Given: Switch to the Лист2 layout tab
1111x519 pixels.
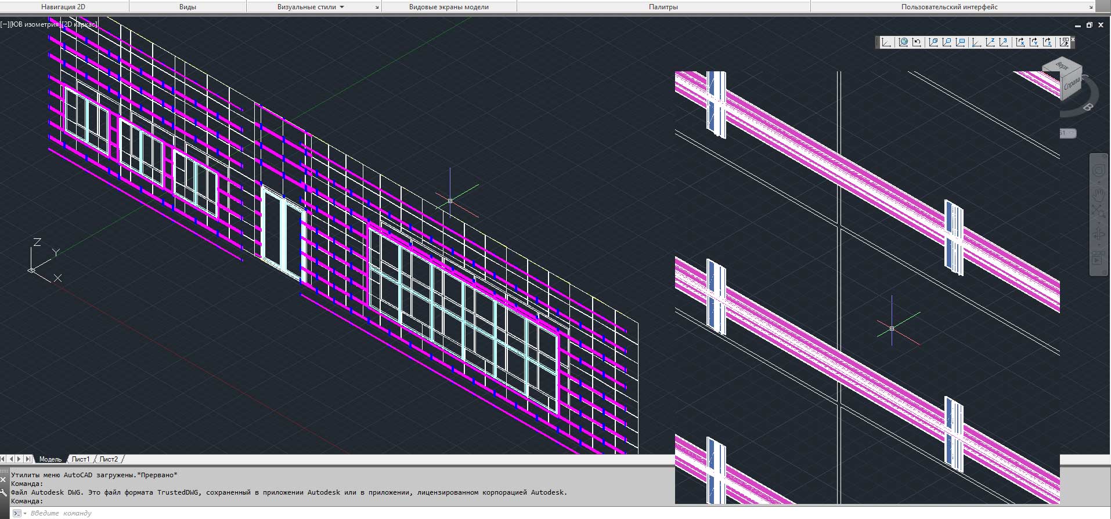Looking at the screenshot, I should coord(109,459).
